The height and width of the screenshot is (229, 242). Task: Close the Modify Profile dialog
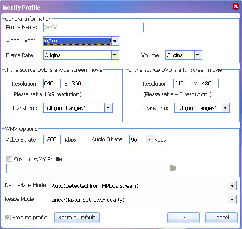pos(236,6)
